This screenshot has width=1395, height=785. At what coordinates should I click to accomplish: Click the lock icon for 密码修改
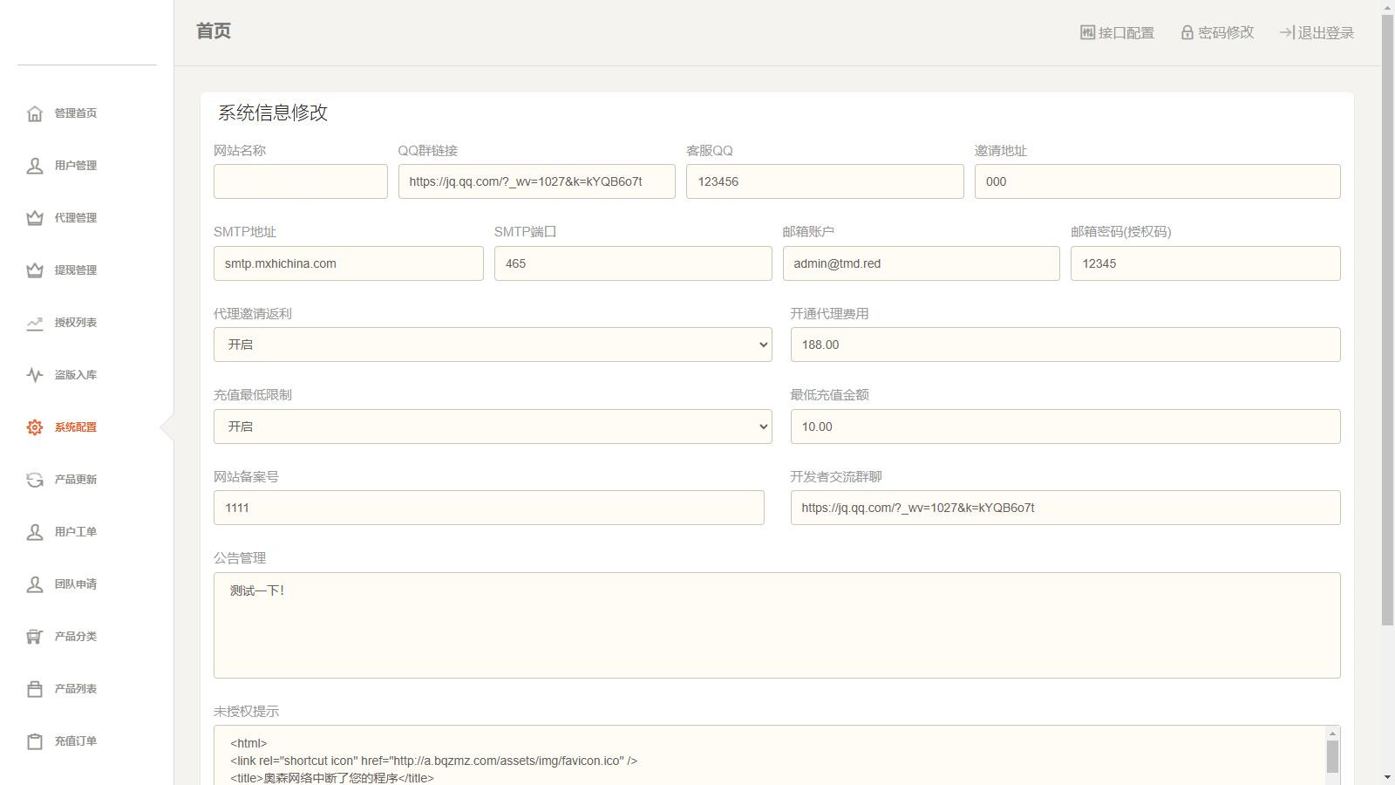point(1187,33)
